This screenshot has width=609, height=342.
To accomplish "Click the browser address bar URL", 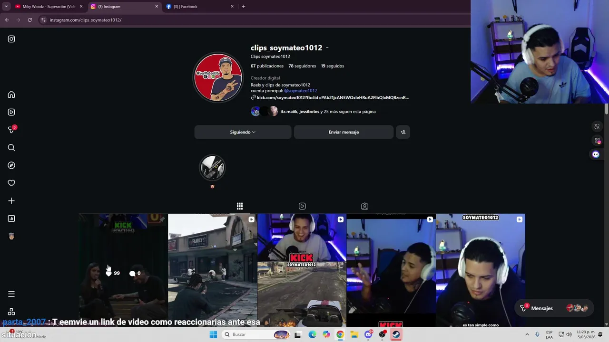I will pyautogui.click(x=86, y=20).
